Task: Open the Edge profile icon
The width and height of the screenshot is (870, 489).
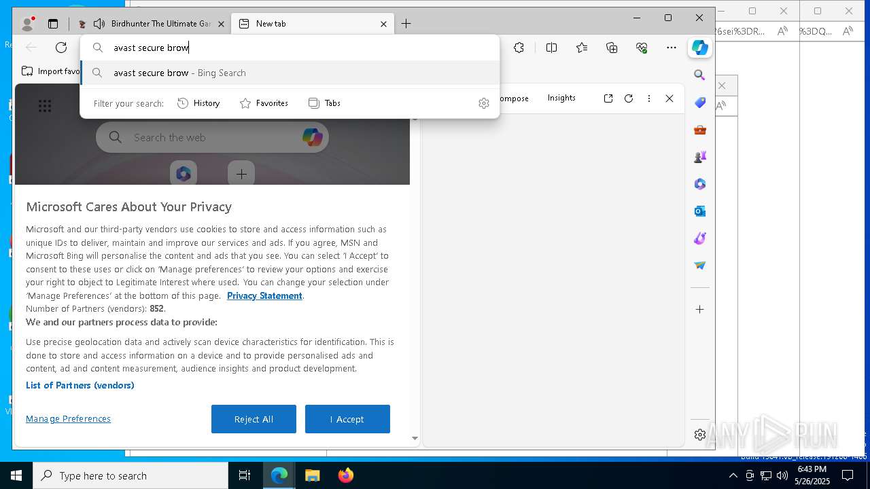Action: pyautogui.click(x=28, y=24)
